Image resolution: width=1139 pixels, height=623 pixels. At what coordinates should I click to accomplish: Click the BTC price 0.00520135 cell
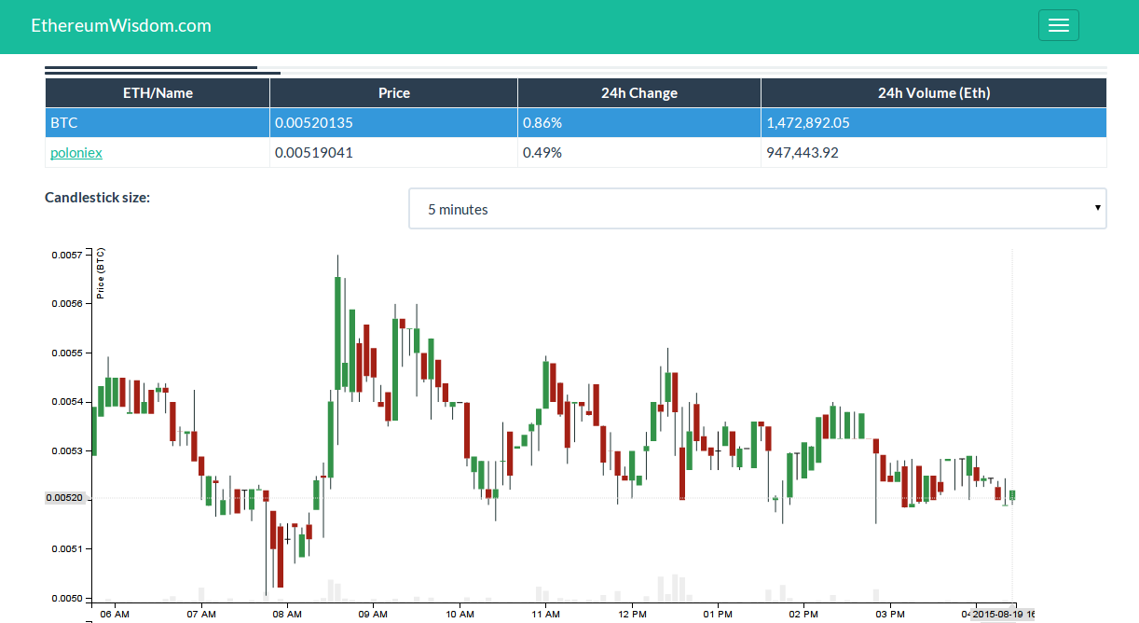[x=314, y=122]
